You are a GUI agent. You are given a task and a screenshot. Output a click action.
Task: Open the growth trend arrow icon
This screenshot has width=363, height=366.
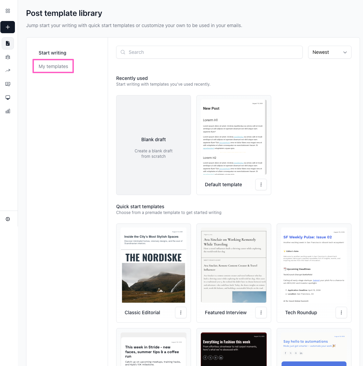coord(8,70)
